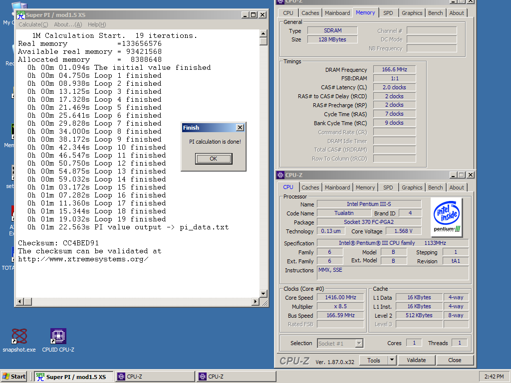The height and width of the screenshot is (383, 511).
Task: Open Graphics tab in lower CPU-Z window
Action: coord(412,188)
